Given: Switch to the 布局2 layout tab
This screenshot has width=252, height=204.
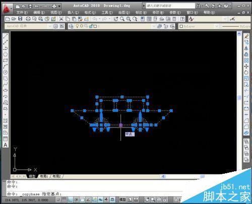Looking at the screenshot, I should point(57,176).
